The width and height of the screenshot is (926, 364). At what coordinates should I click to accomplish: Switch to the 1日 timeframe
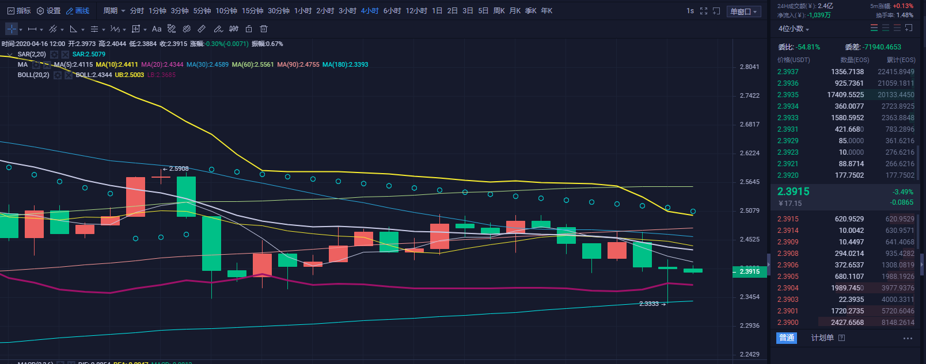pos(437,11)
